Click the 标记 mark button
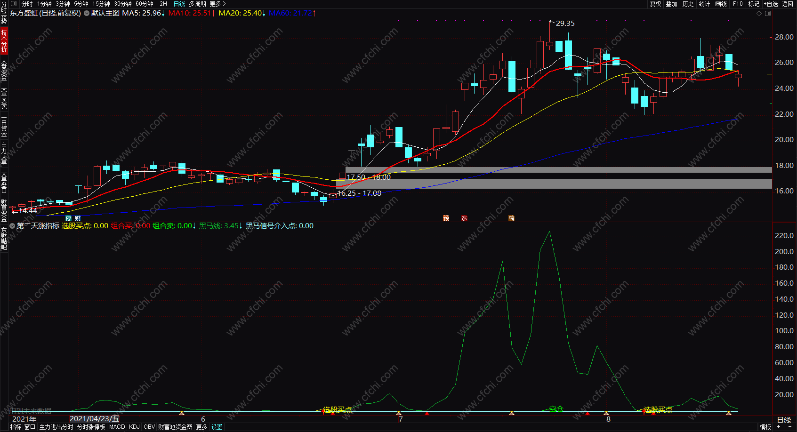 point(754,4)
